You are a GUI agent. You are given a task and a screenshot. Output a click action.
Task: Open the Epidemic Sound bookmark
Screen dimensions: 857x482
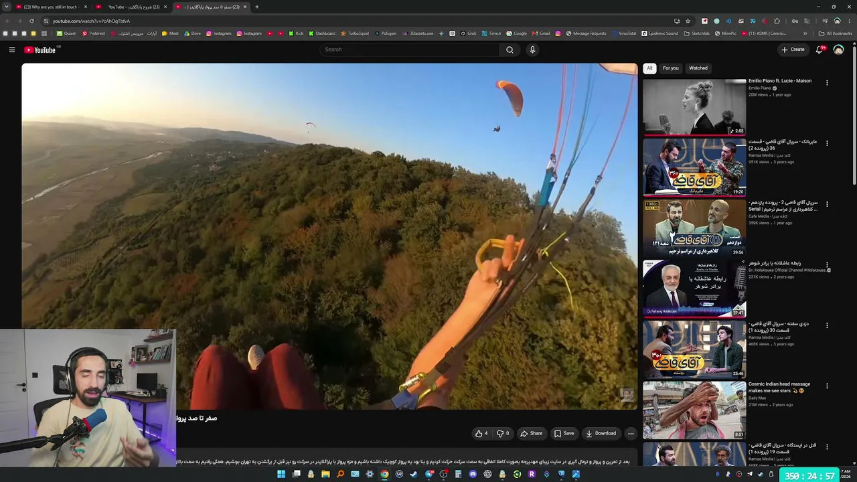pyautogui.click(x=659, y=33)
